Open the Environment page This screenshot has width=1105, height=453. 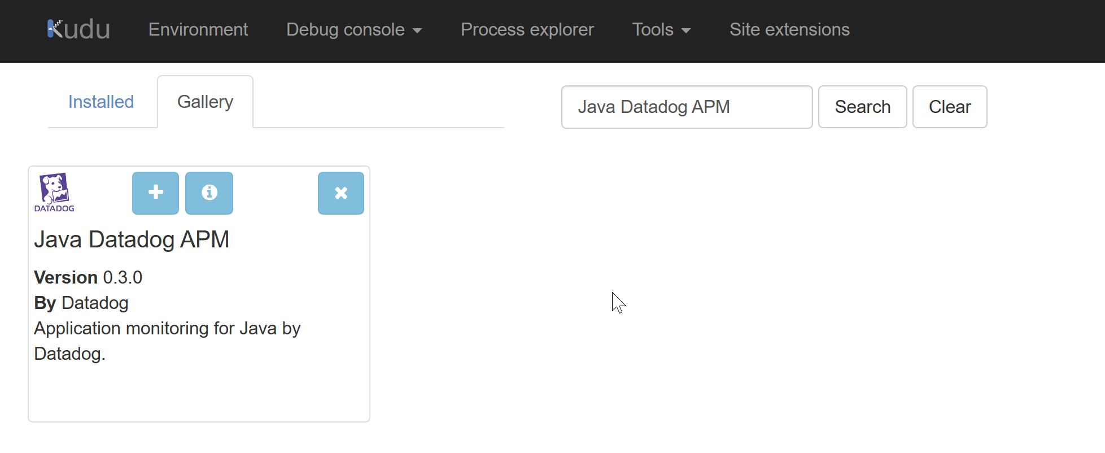(198, 29)
